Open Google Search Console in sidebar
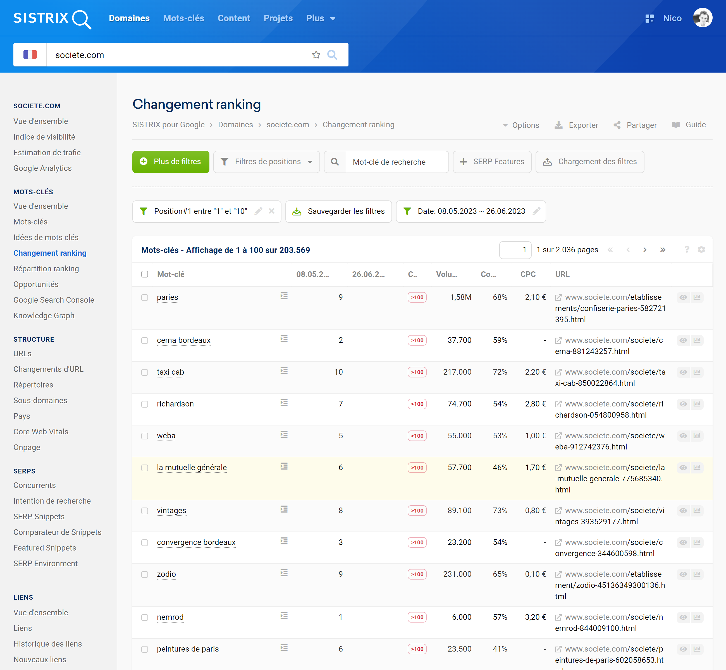The width and height of the screenshot is (726, 670). (x=54, y=300)
